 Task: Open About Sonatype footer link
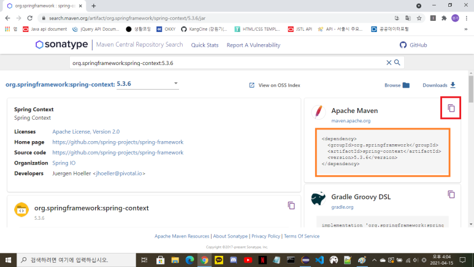[x=231, y=236]
